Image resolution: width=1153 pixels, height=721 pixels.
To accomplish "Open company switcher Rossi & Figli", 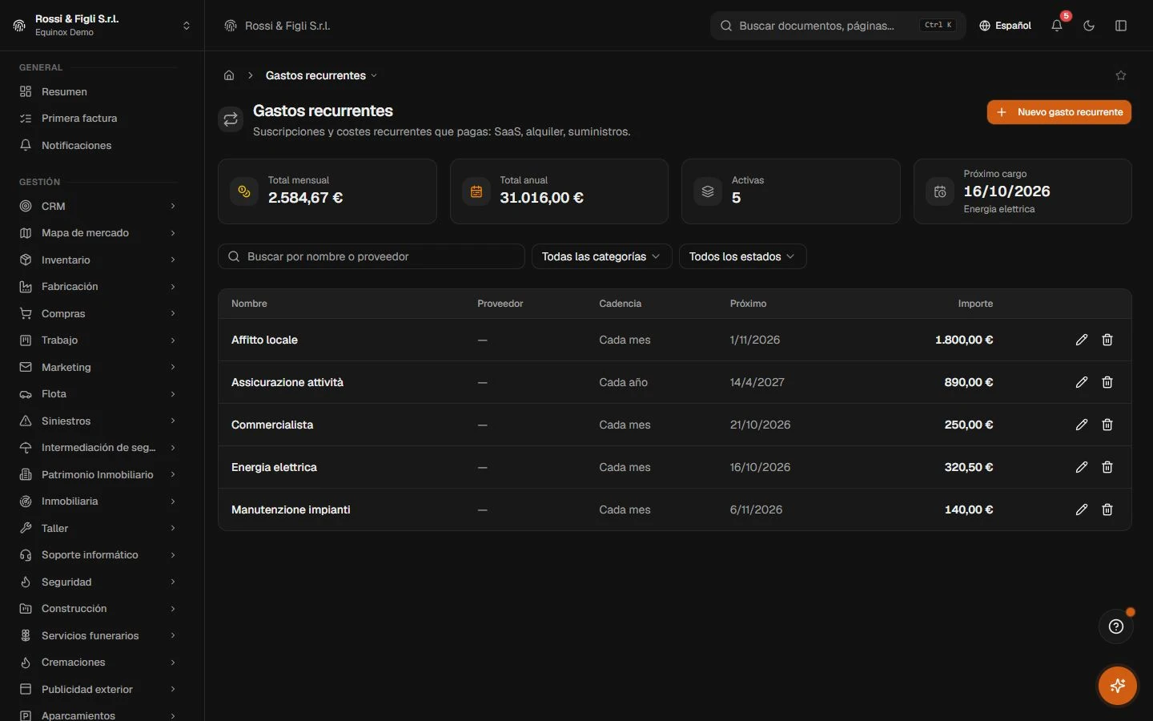I will click(102, 26).
